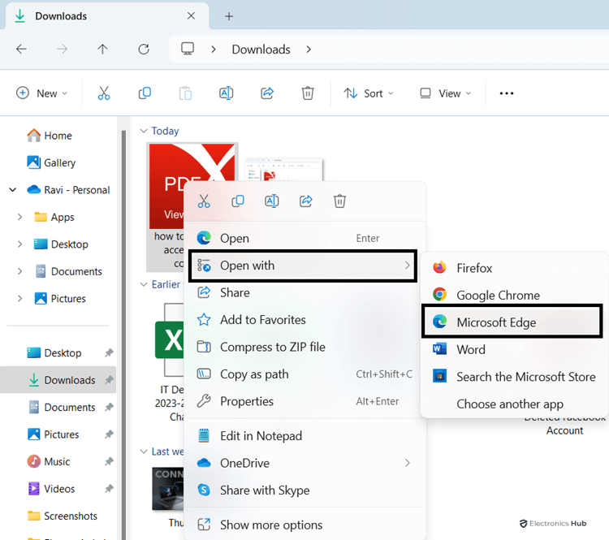Open file Properties from context menu
Viewport: 609px width, 540px height.
coord(304,401)
